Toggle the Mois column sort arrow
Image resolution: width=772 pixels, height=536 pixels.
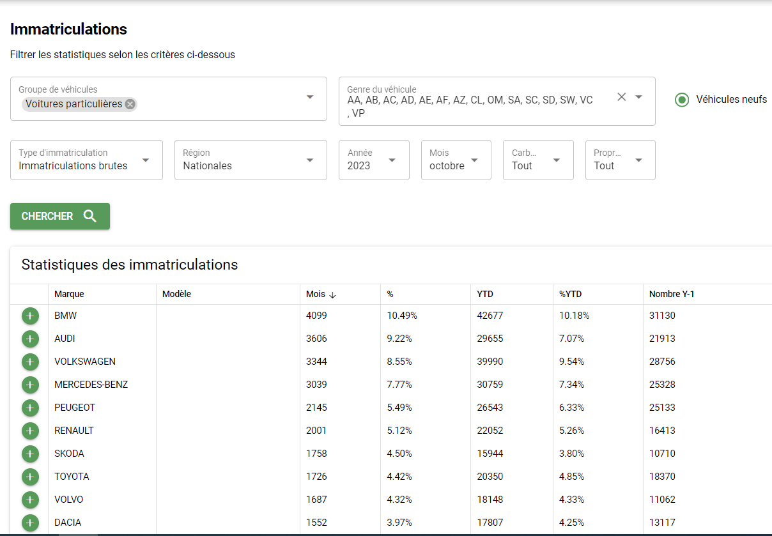pos(332,295)
